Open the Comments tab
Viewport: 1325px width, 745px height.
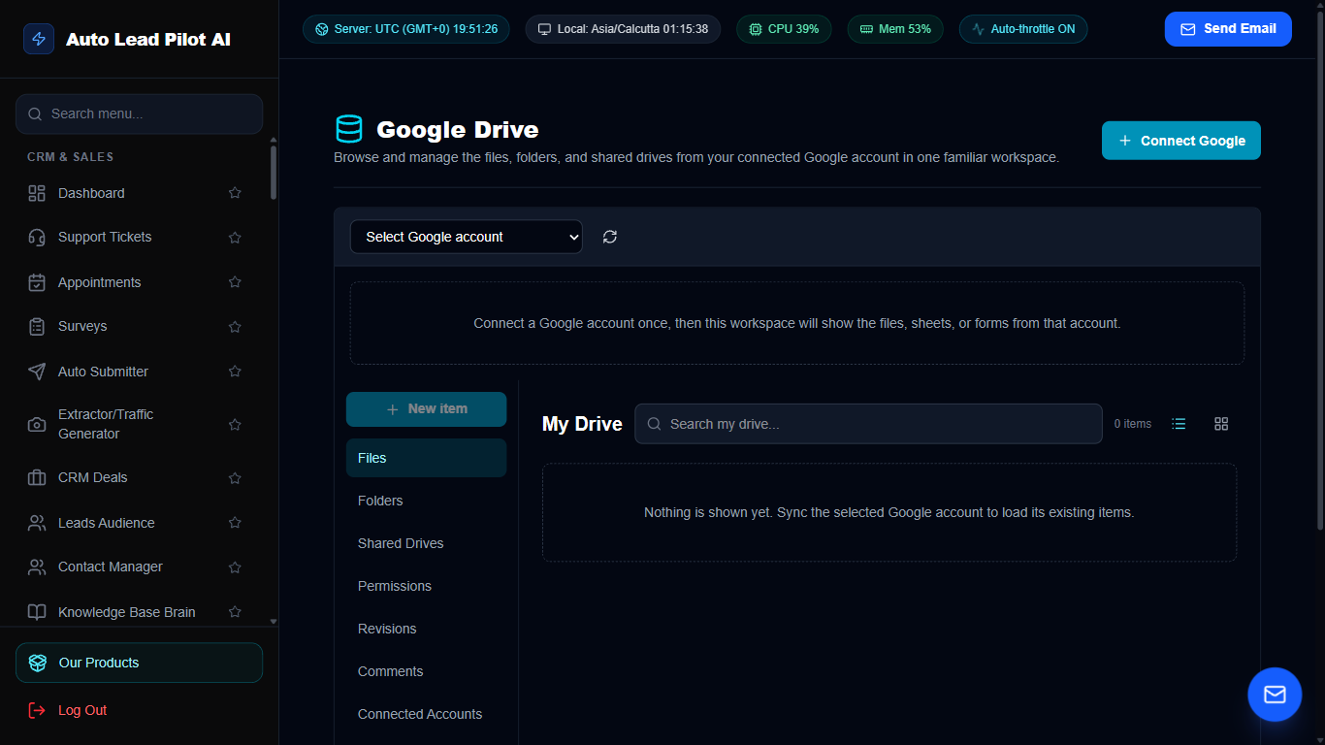(x=426, y=671)
